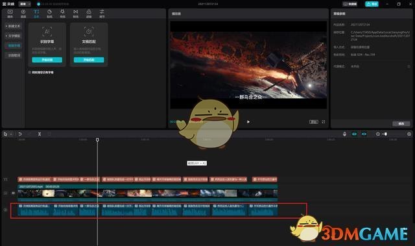Click the 文稿匹配 card icon

click(x=89, y=32)
